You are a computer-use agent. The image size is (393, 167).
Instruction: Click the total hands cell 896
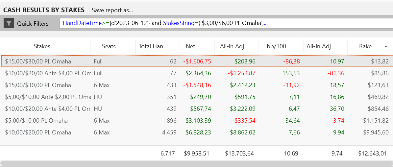pos(171,121)
